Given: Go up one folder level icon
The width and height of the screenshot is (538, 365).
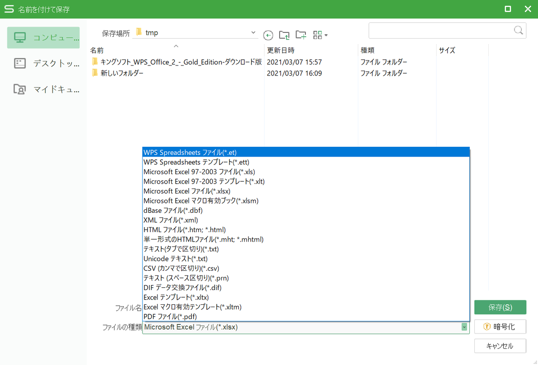Looking at the screenshot, I should tap(284, 35).
